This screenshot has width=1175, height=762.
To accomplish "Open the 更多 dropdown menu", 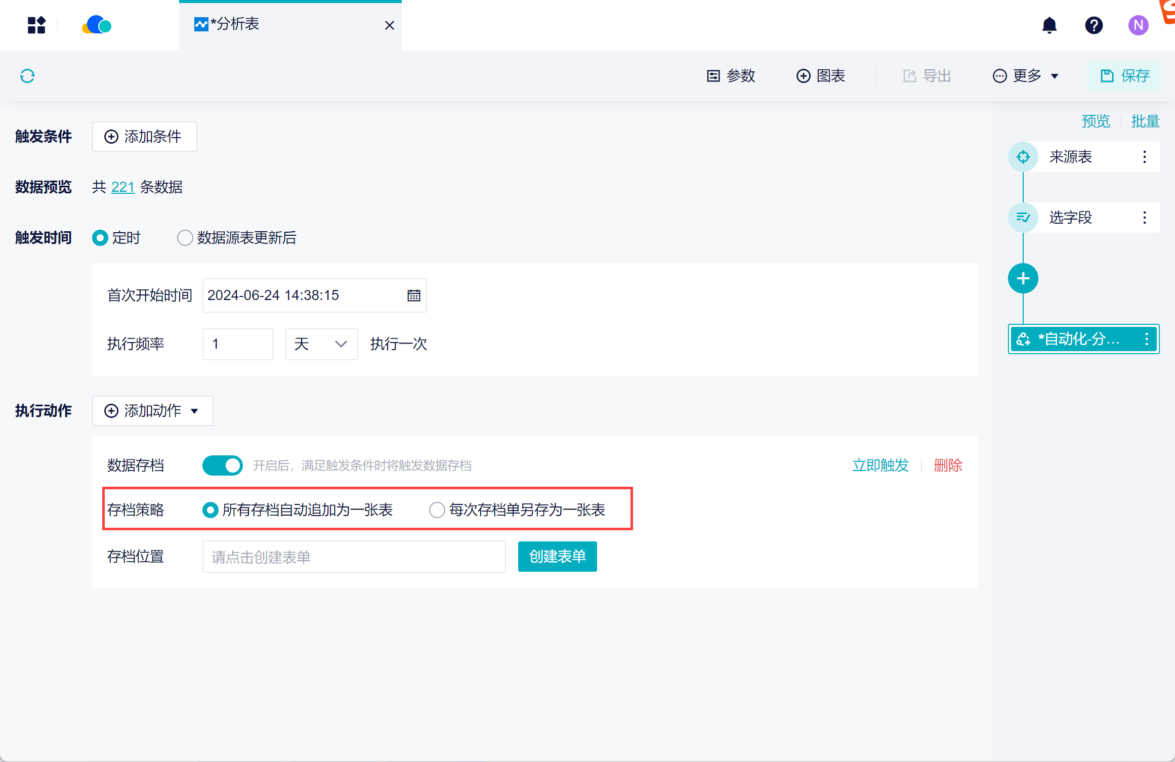I will click(x=1026, y=76).
